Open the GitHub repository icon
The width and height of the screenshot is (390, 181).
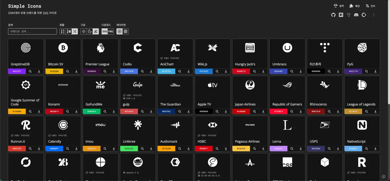[x=333, y=15]
